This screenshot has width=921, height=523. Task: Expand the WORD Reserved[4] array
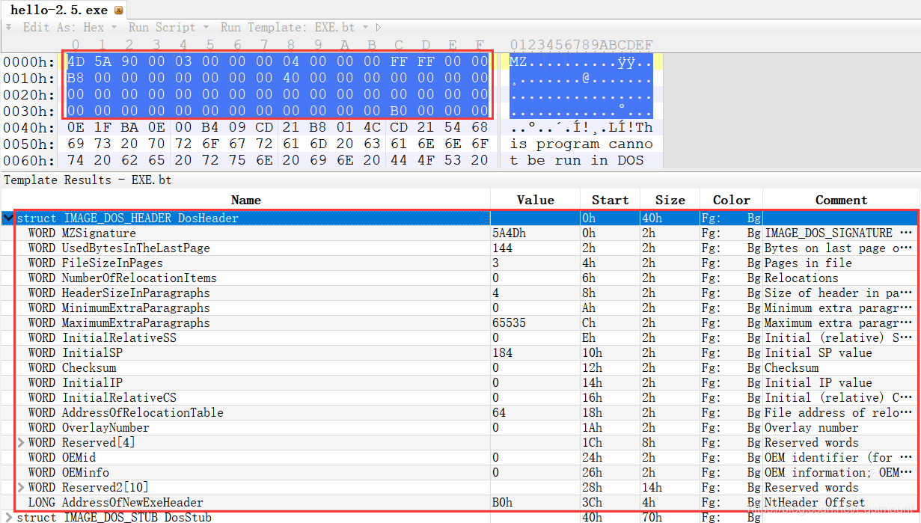(x=21, y=443)
